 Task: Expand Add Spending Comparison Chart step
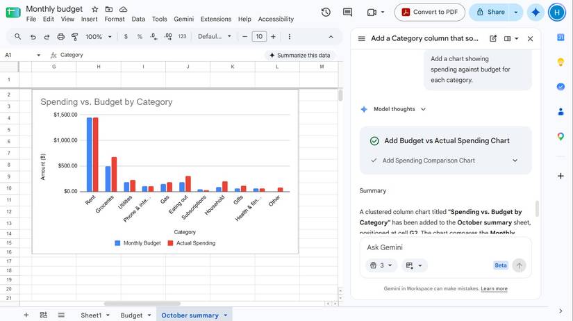click(515, 160)
